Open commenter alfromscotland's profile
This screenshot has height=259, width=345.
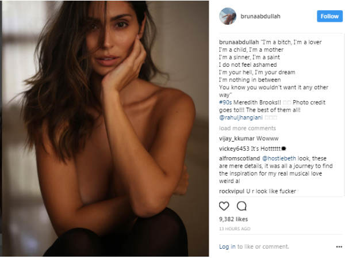click(239, 158)
